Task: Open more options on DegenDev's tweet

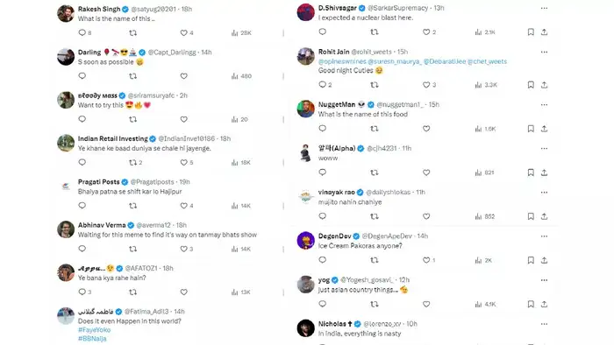Action: pyautogui.click(x=544, y=236)
